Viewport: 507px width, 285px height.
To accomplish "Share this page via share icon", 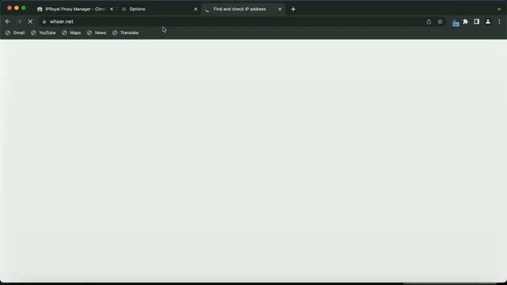I will pyautogui.click(x=429, y=21).
